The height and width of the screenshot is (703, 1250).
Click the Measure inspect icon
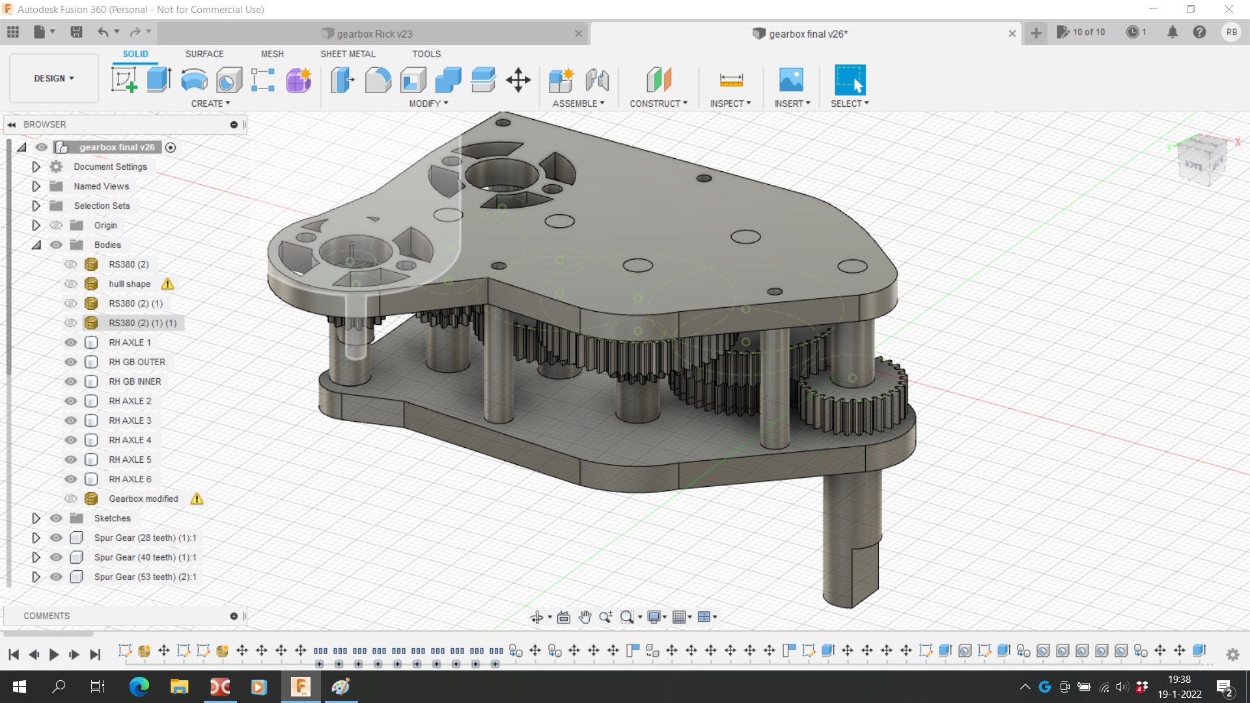click(730, 80)
